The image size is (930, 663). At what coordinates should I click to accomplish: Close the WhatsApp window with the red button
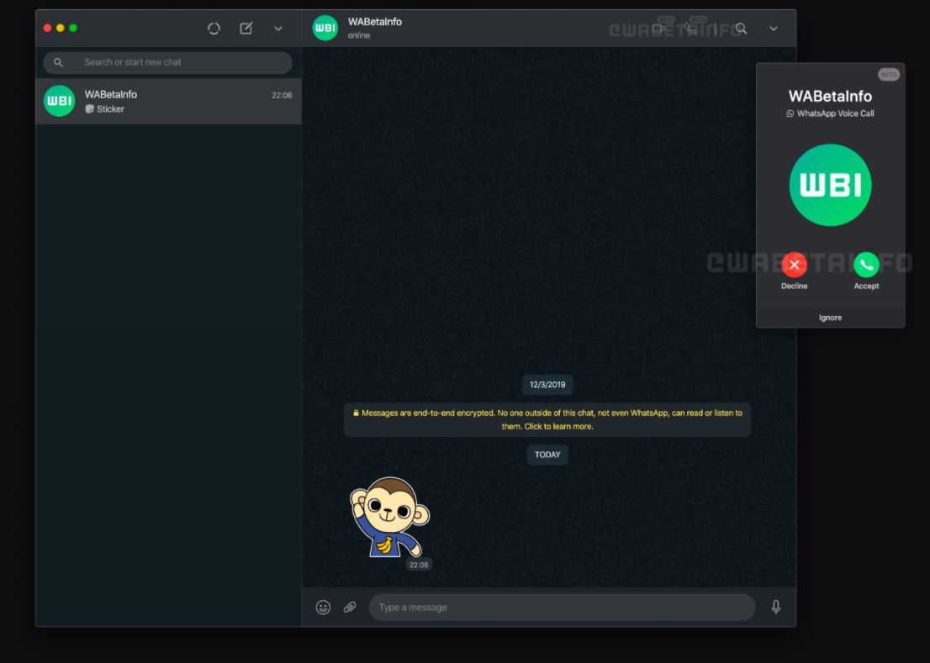47,28
